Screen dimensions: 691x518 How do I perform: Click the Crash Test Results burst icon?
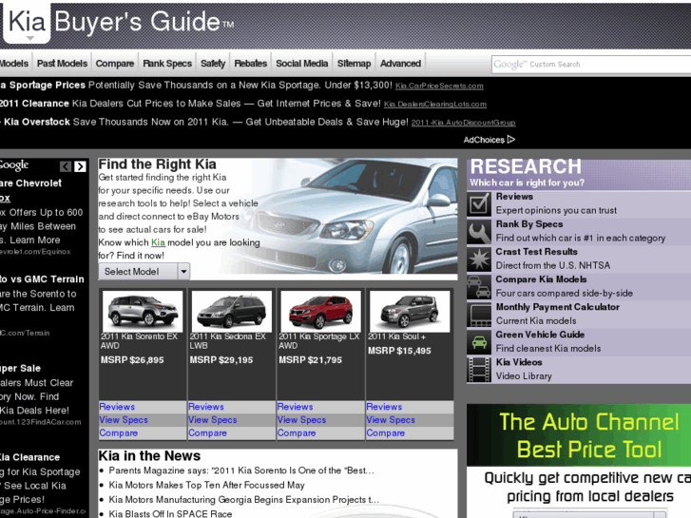point(479,259)
